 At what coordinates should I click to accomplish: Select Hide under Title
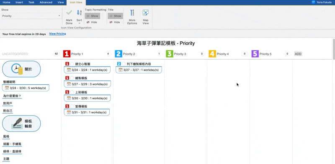[114, 22]
